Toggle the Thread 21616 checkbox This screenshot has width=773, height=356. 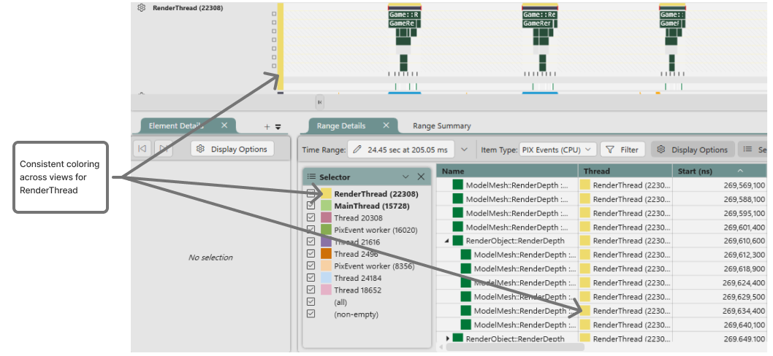pyautogui.click(x=311, y=241)
